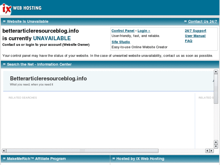The width and height of the screenshot is (220, 165).
Task: Click the vertical scrollbar thumb in search frame
Action: coord(216,89)
